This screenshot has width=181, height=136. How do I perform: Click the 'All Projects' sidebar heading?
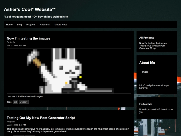tap(146, 38)
